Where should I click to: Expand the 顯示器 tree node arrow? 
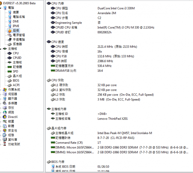click(x=1, y=99)
